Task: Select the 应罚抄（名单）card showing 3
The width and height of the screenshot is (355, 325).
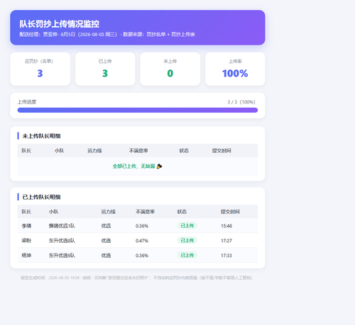Action: pyautogui.click(x=40, y=69)
